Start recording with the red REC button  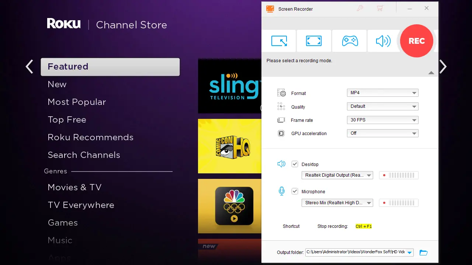click(417, 41)
